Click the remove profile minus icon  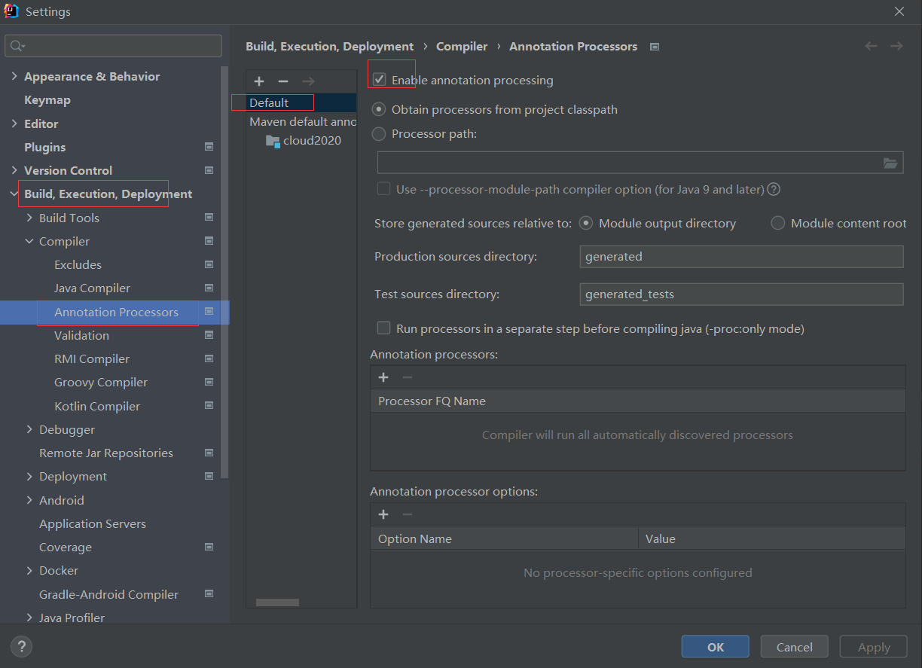tap(283, 81)
